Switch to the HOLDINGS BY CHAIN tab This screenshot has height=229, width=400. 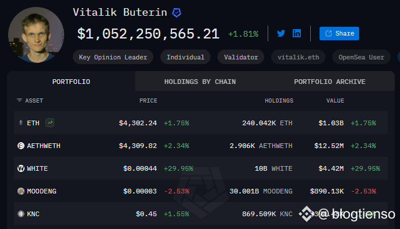coord(200,82)
